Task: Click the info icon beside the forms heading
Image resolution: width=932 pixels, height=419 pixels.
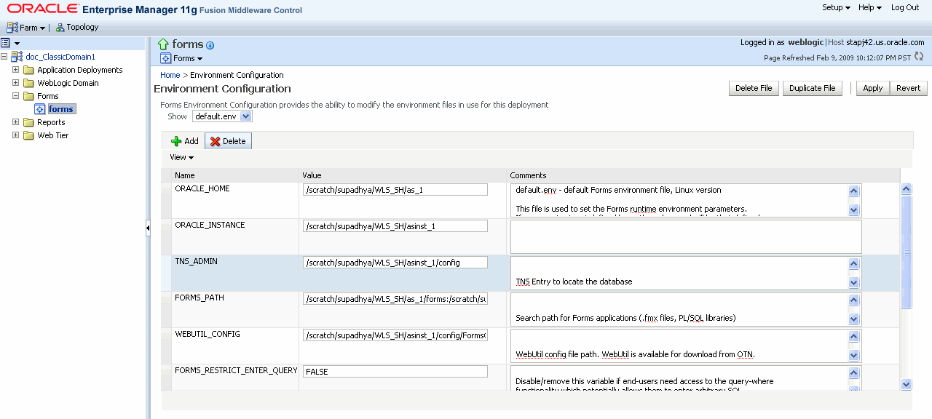Action: tap(210, 44)
